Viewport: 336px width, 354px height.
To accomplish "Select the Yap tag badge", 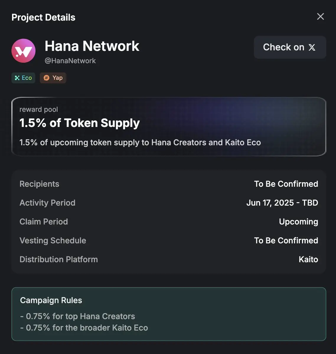I will click(x=53, y=78).
